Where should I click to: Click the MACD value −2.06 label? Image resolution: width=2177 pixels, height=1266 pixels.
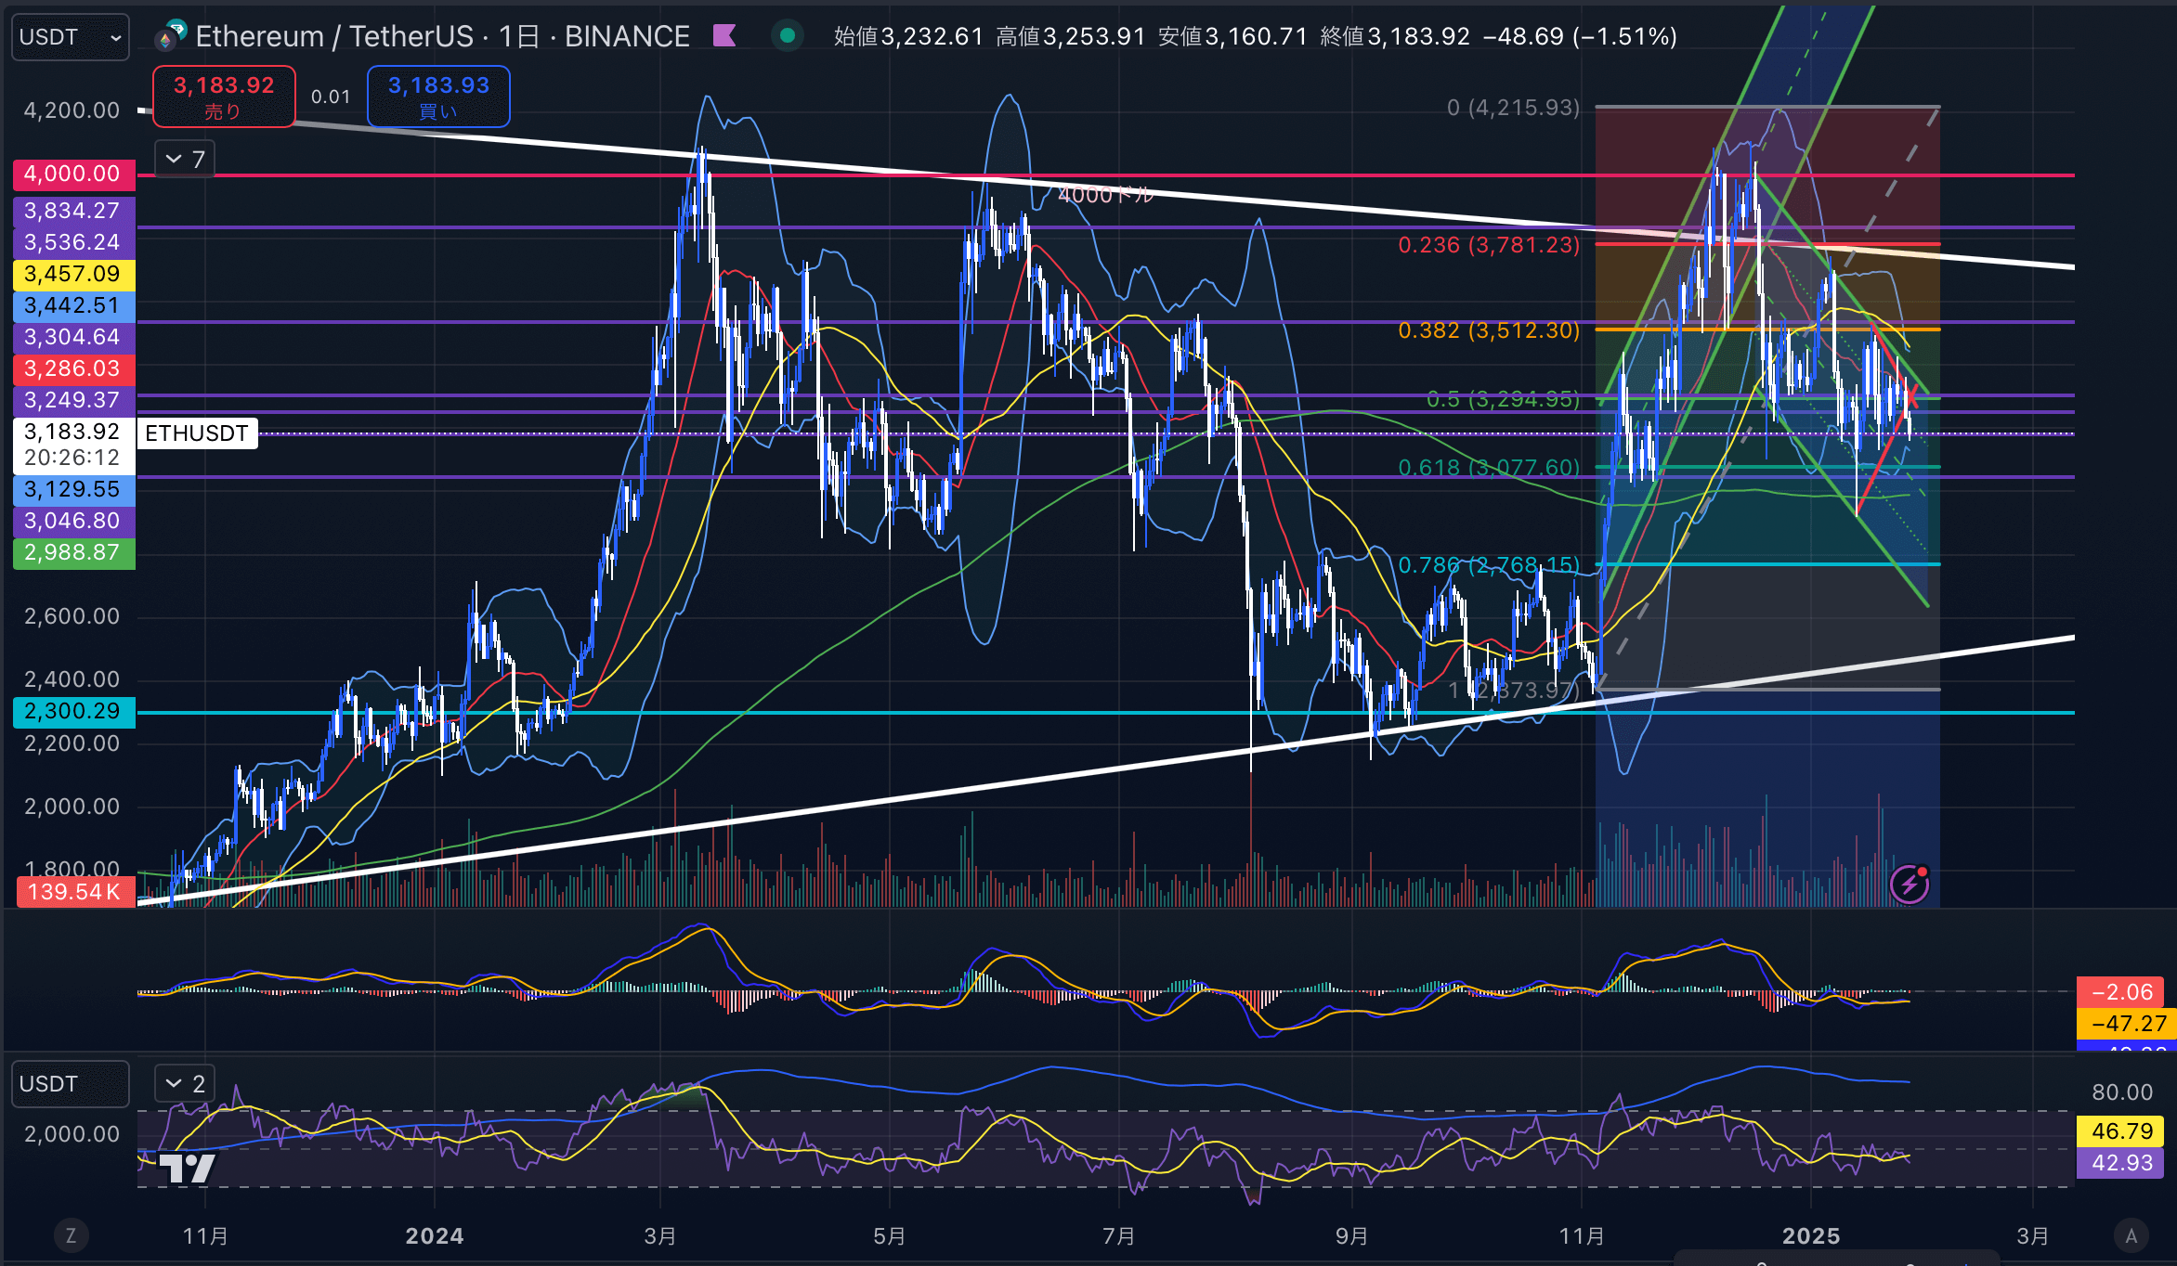coord(2121,991)
